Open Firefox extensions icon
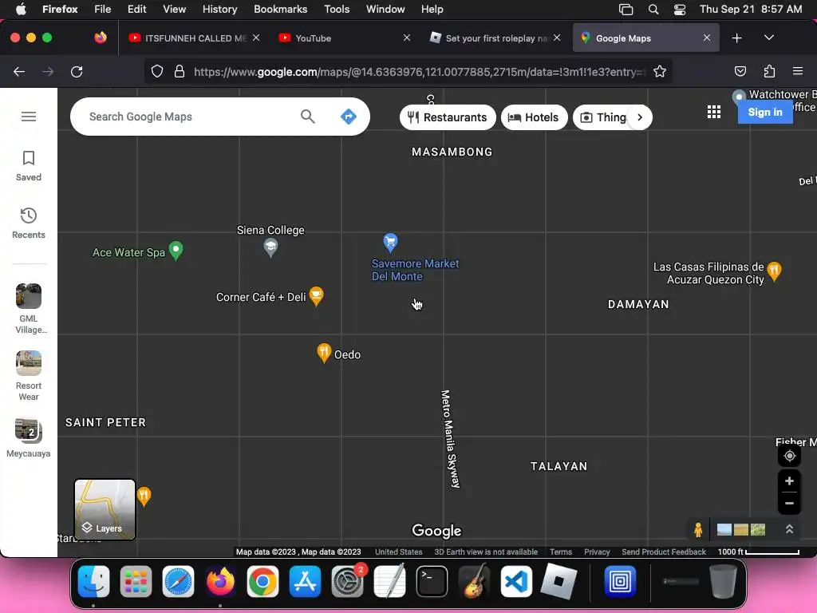The image size is (817, 613). click(769, 71)
